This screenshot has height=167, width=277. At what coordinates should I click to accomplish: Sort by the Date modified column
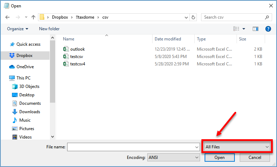pyautogui.click(x=168, y=39)
